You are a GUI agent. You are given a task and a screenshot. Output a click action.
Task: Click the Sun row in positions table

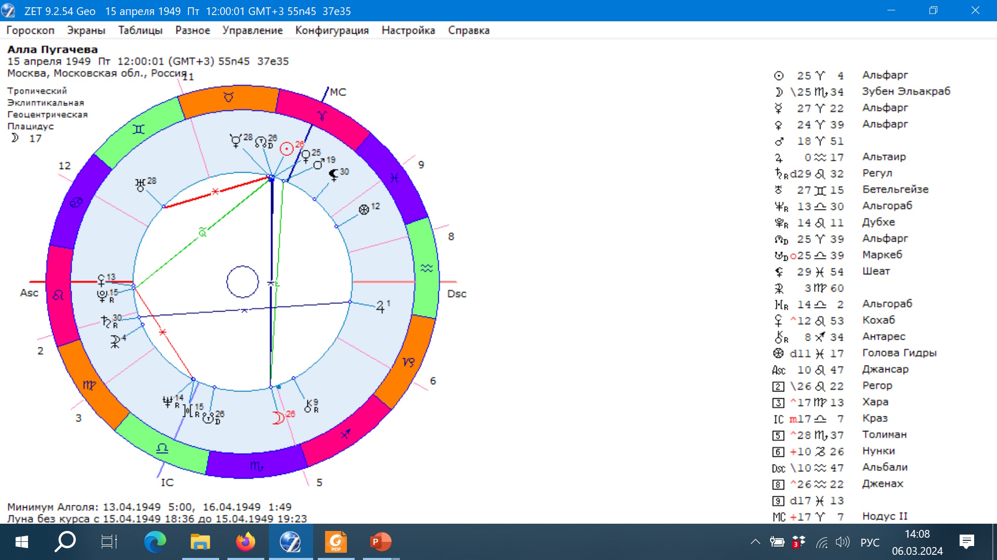[x=831, y=76]
